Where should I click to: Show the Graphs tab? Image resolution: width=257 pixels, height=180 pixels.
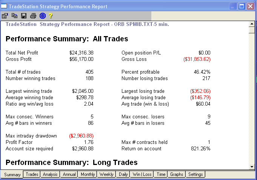click(177, 174)
